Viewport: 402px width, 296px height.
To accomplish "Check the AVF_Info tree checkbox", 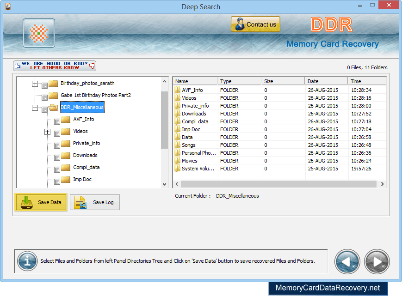I will tap(57, 121).
